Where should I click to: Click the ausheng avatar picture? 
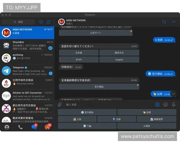pyautogui.click(x=6, y=58)
